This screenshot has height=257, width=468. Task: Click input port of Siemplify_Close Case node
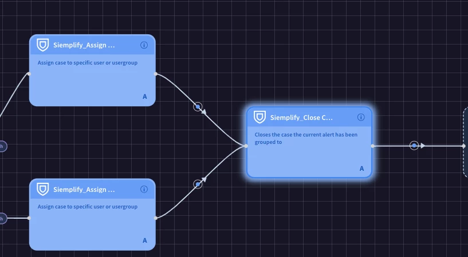pyautogui.click(x=246, y=146)
